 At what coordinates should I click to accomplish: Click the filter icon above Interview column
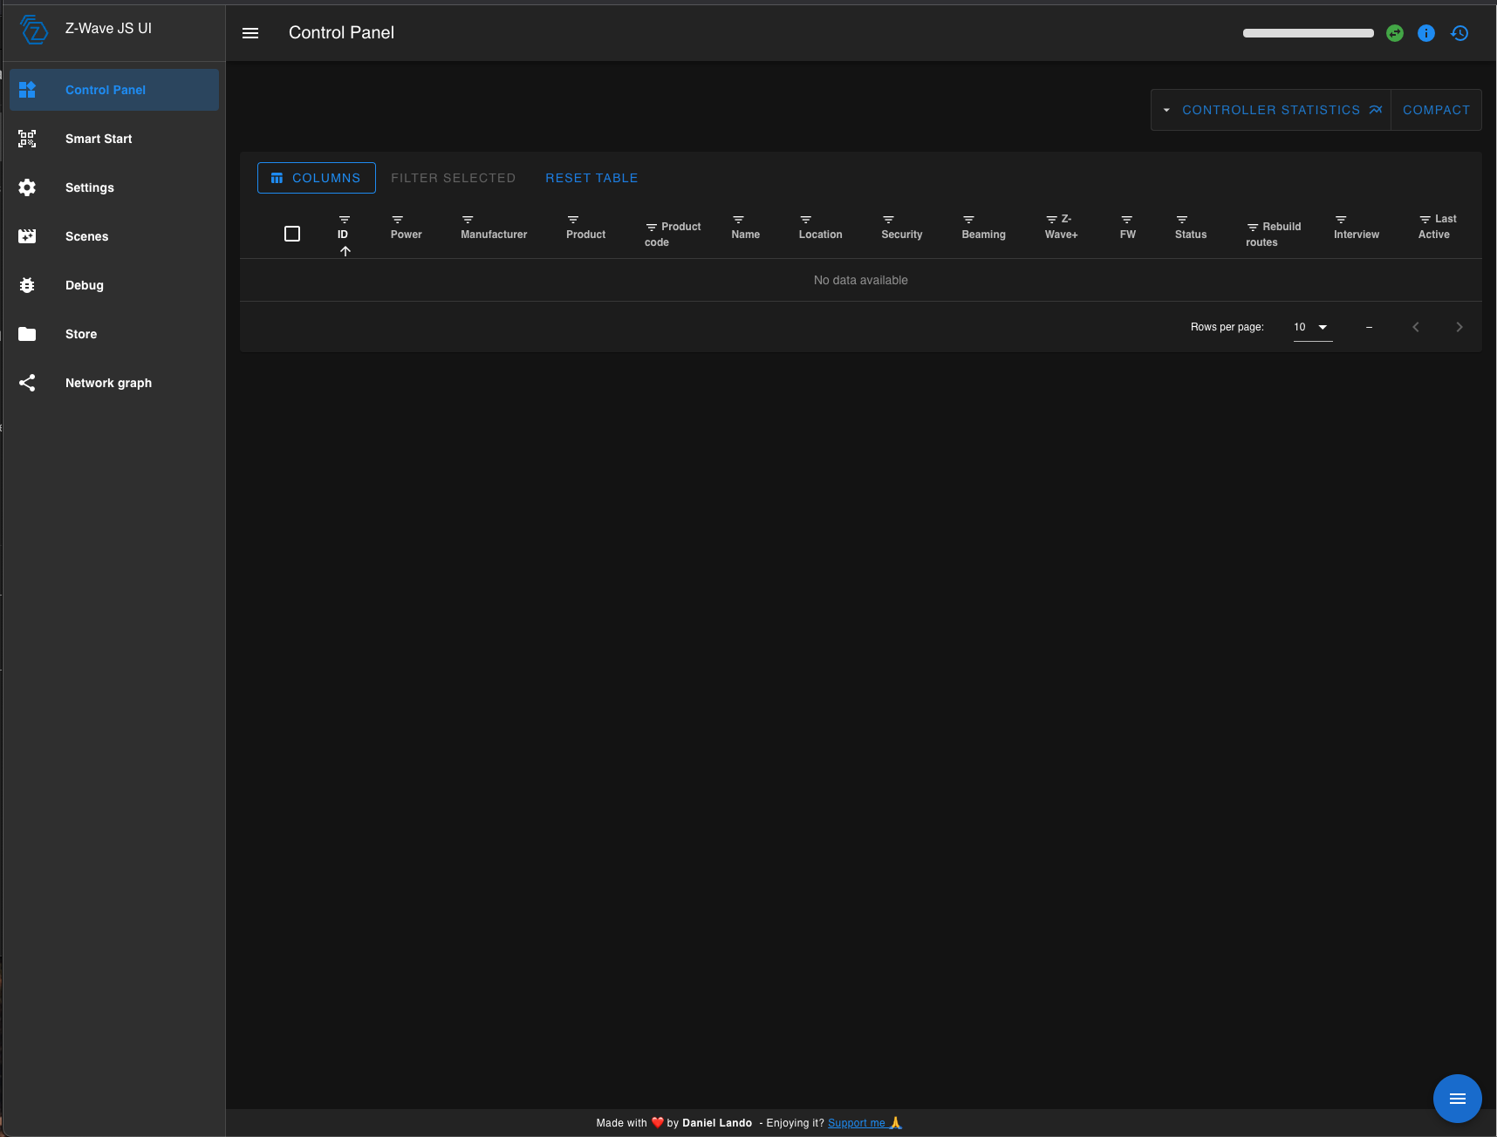tap(1341, 220)
